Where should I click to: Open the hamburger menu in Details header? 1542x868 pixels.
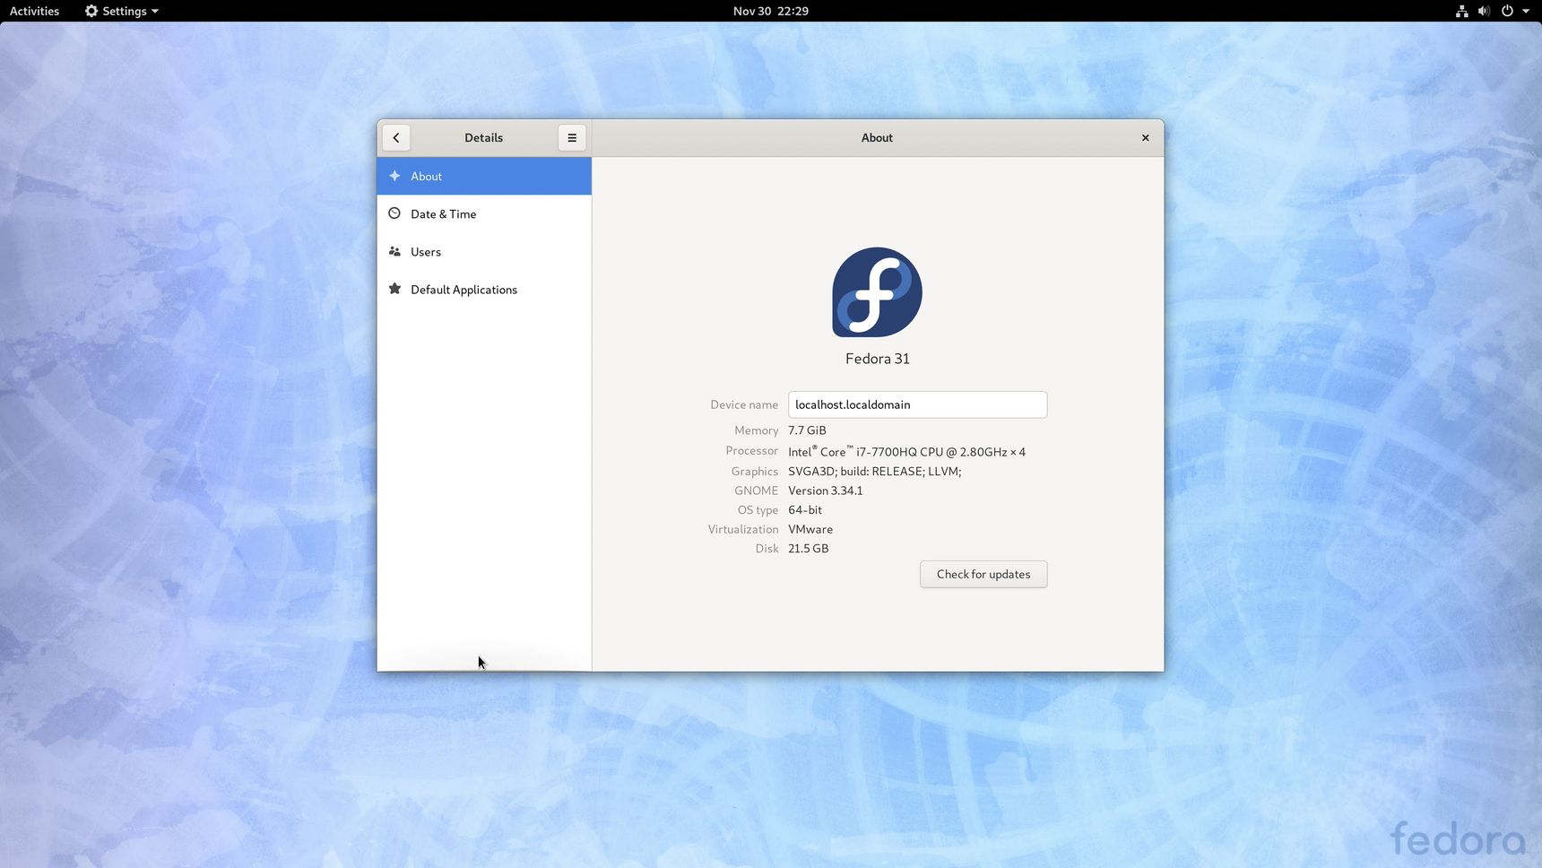click(572, 138)
